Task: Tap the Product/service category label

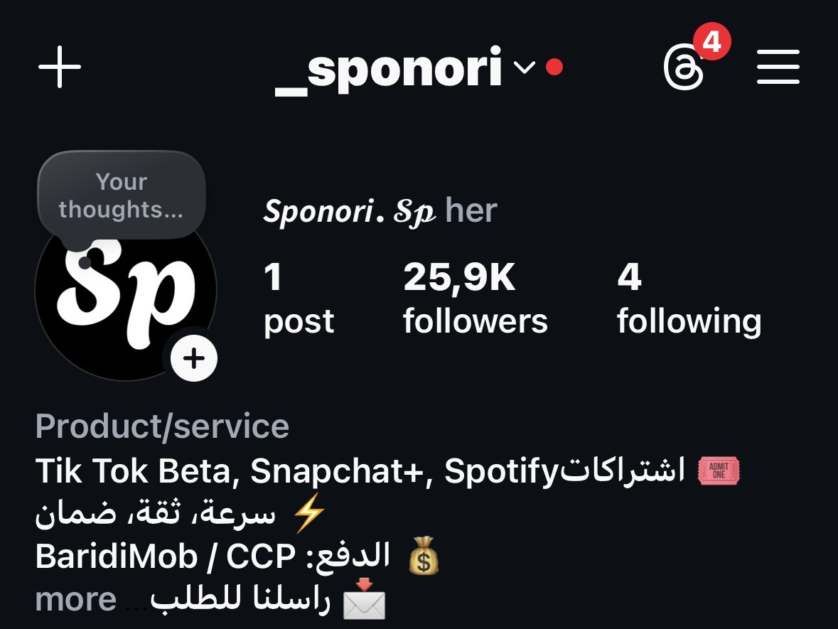Action: tap(162, 426)
